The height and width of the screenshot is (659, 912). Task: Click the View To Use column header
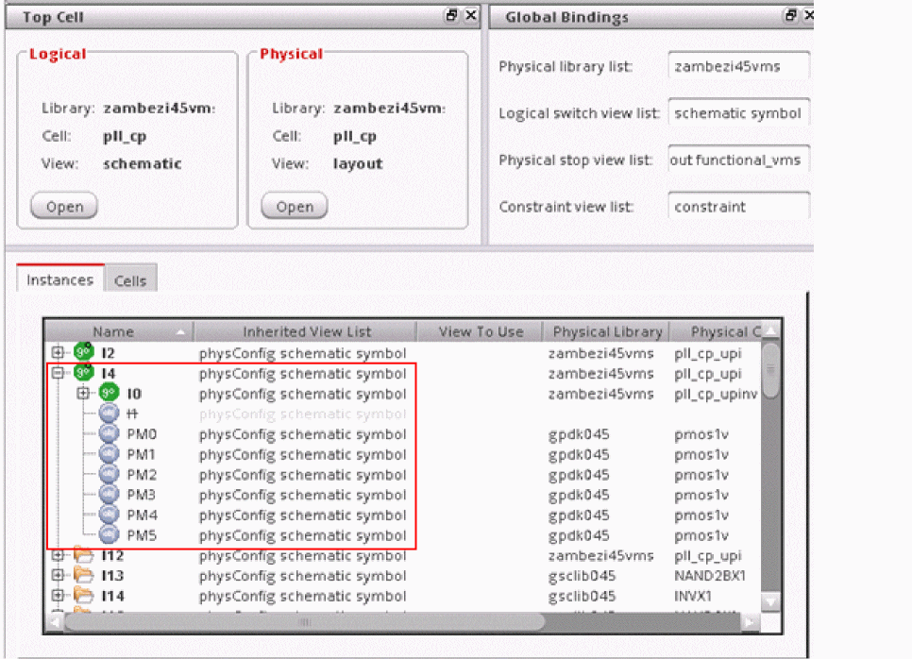tap(481, 331)
